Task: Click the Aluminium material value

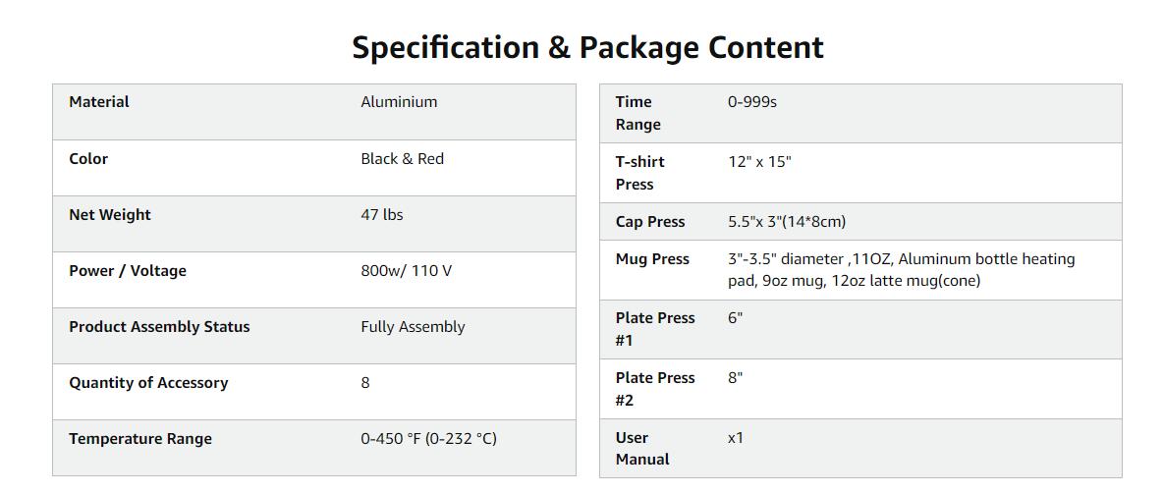Action: click(x=399, y=102)
